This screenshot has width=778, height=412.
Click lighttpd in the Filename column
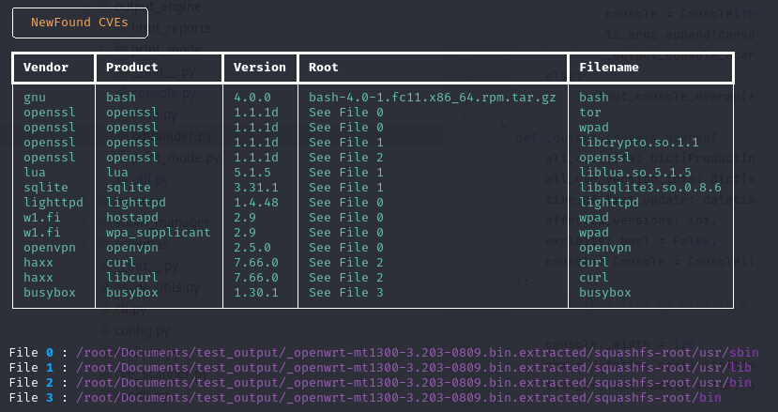click(x=609, y=203)
